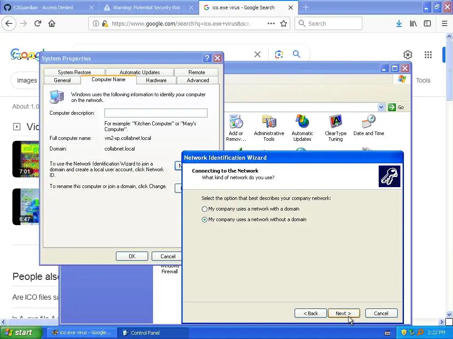Go to Firefox home page icon

coord(52,23)
